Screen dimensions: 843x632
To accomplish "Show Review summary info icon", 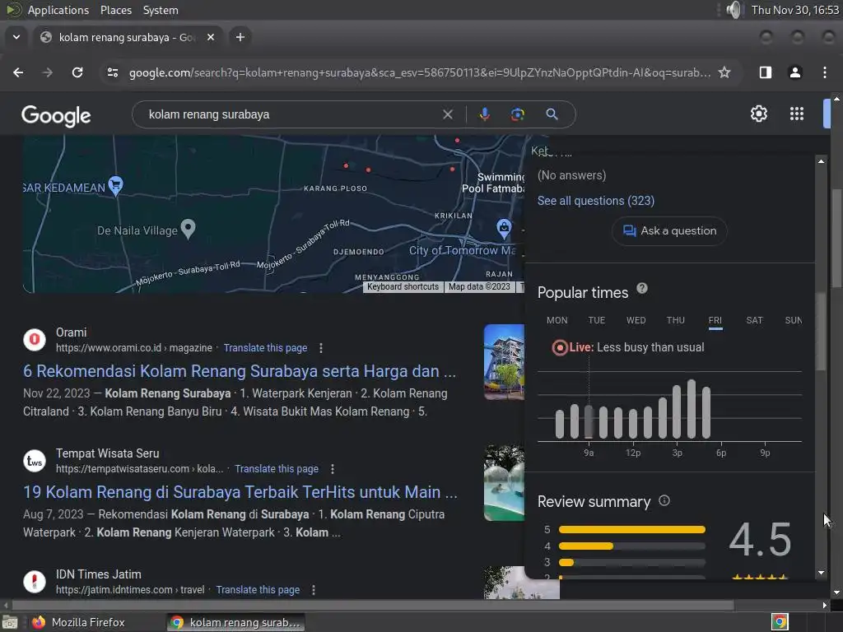I will 664,501.
